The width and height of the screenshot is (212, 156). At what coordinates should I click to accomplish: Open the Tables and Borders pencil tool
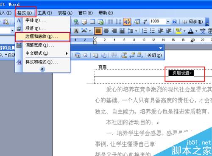[84, 22]
